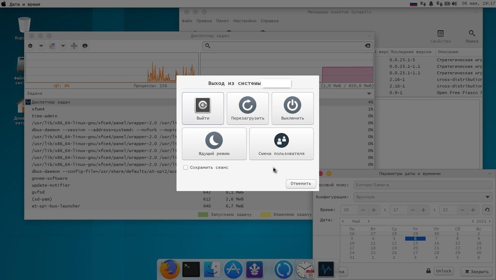Open the Пакет menu in Synaptic
Viewport: 496px width, 280px height.
click(222, 21)
